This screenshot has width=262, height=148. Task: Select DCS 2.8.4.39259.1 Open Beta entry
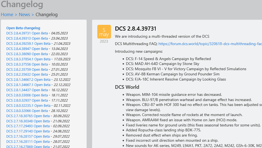coord(29,43)
